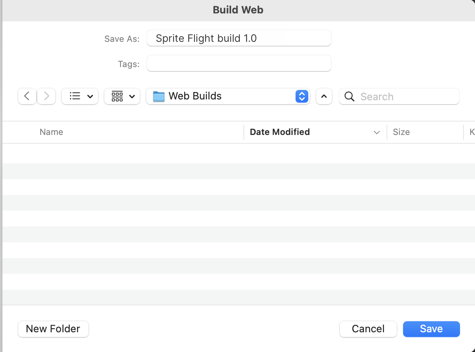Create a New Folder
475x352 pixels.
tap(53, 329)
